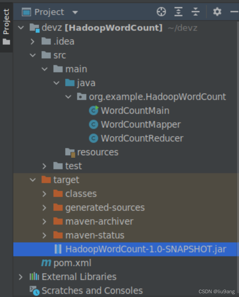Select the org.example.HadoopWordCount package name
The width and height of the screenshot is (239, 297).
pyautogui.click(x=157, y=97)
